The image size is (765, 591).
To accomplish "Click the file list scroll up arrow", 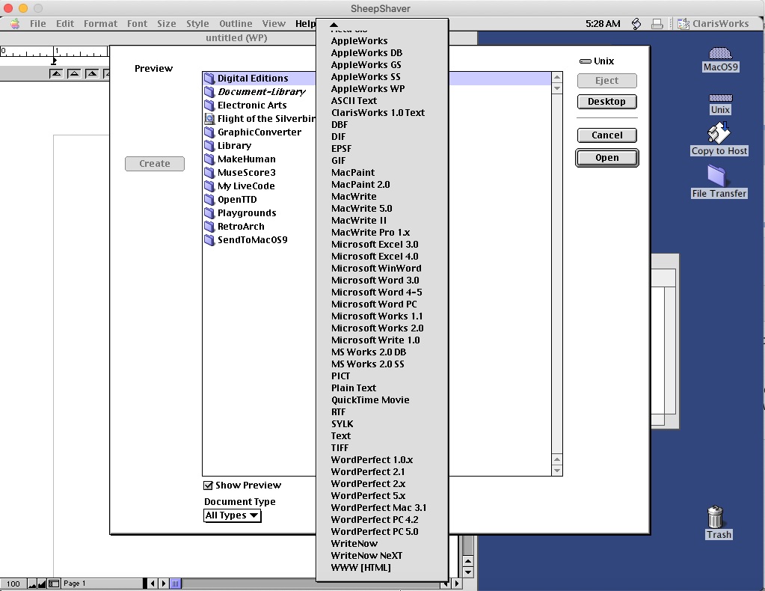I will pos(557,78).
